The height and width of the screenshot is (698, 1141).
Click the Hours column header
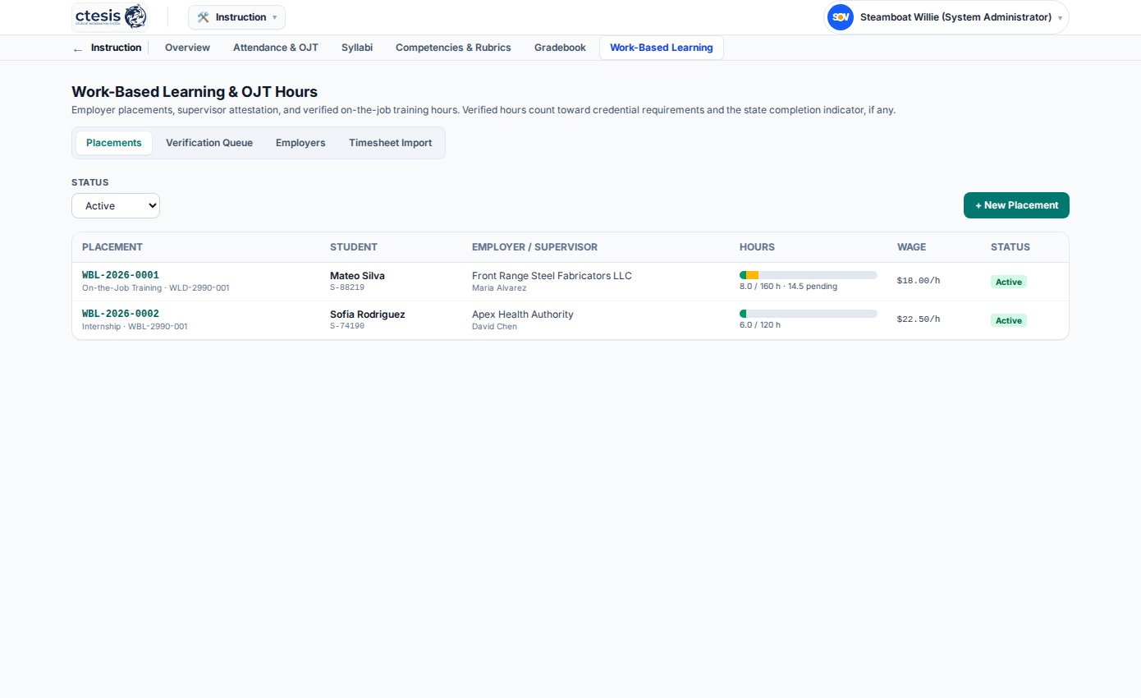[757, 247]
